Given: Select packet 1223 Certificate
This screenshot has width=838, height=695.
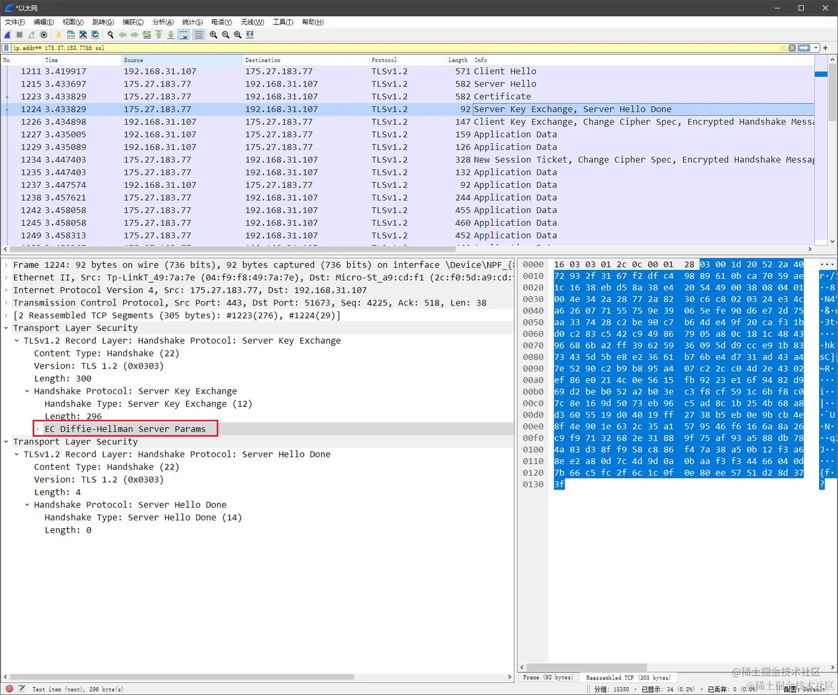Looking at the screenshot, I should [407, 96].
